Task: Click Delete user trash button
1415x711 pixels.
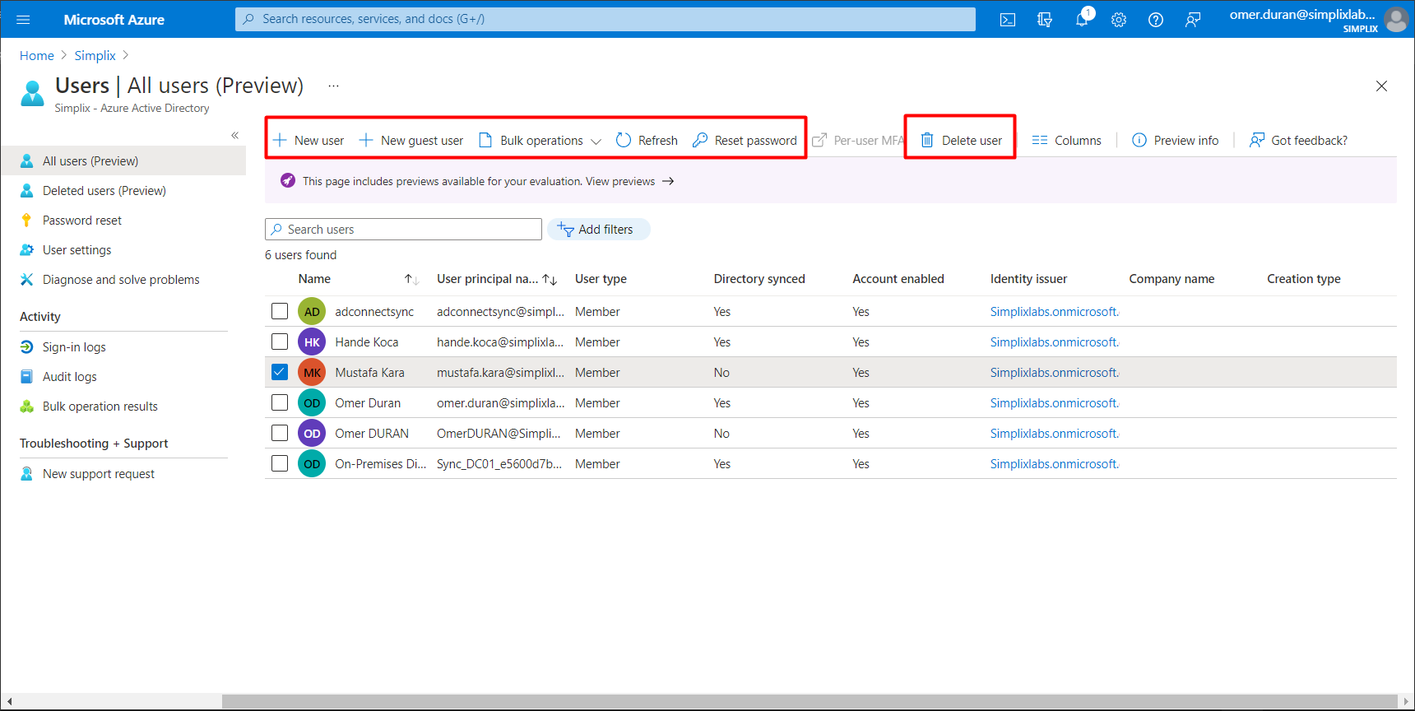Action: [x=961, y=141]
